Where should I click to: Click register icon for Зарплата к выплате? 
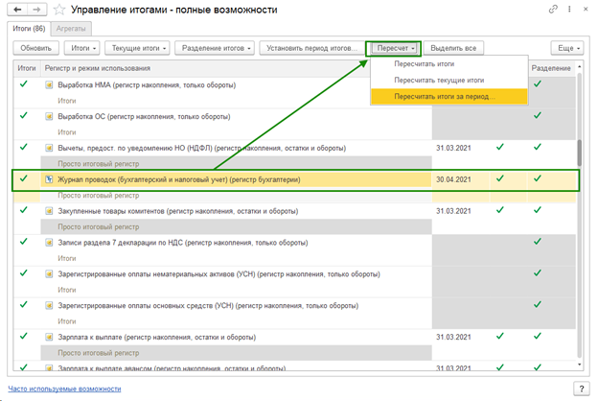pos(49,337)
